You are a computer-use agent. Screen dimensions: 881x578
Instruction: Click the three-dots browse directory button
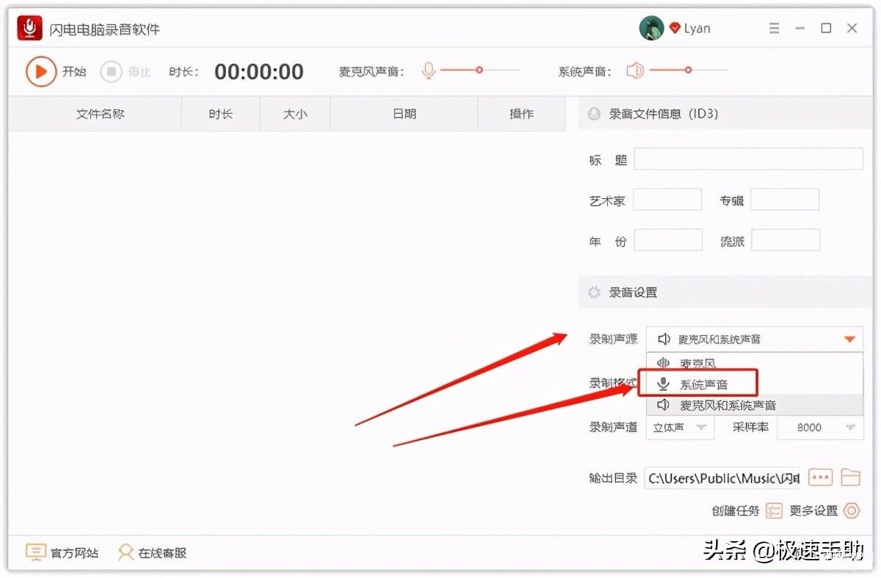click(820, 478)
